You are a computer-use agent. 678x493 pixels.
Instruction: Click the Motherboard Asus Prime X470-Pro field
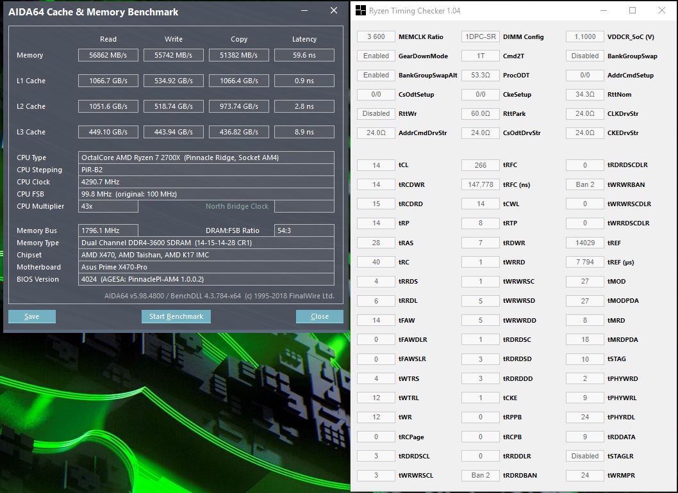[x=206, y=267]
